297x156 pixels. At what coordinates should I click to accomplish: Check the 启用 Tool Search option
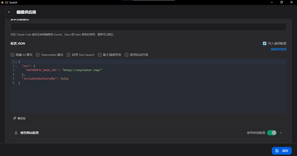click(x=68, y=55)
